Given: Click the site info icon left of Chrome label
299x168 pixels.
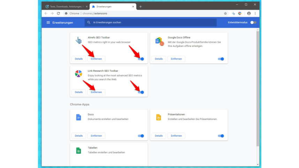Looking at the screenshot, I should point(66,13).
